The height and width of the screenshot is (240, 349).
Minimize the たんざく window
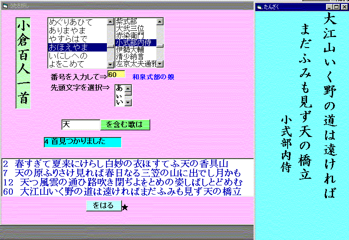click(330, 7)
